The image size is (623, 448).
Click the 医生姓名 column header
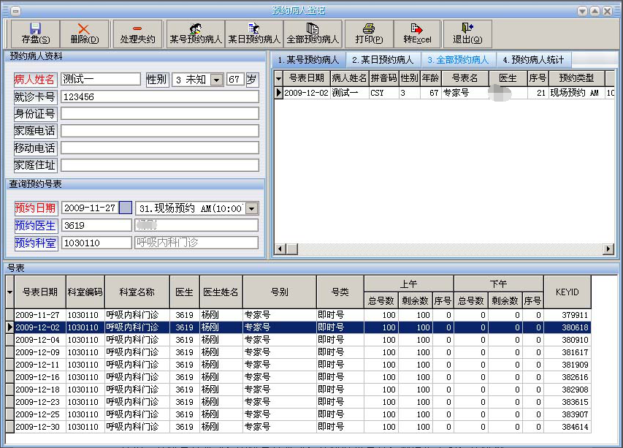click(x=221, y=292)
